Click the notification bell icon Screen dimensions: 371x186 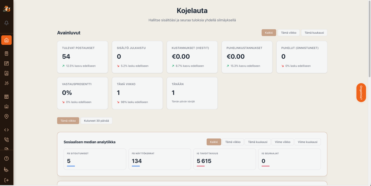tap(6, 23)
